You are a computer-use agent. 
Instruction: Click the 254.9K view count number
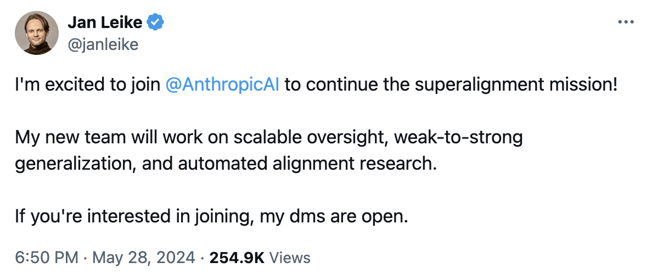pyautogui.click(x=238, y=258)
